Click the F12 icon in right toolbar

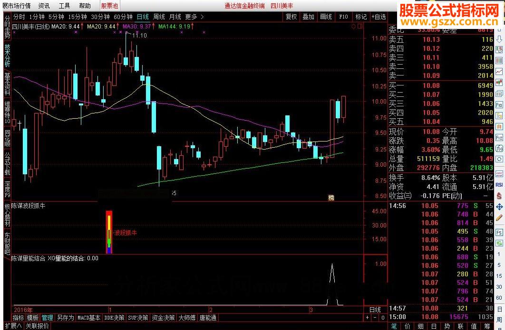499,138
